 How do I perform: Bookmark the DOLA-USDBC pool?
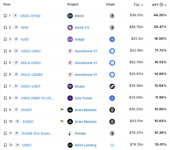pos(5,74)
